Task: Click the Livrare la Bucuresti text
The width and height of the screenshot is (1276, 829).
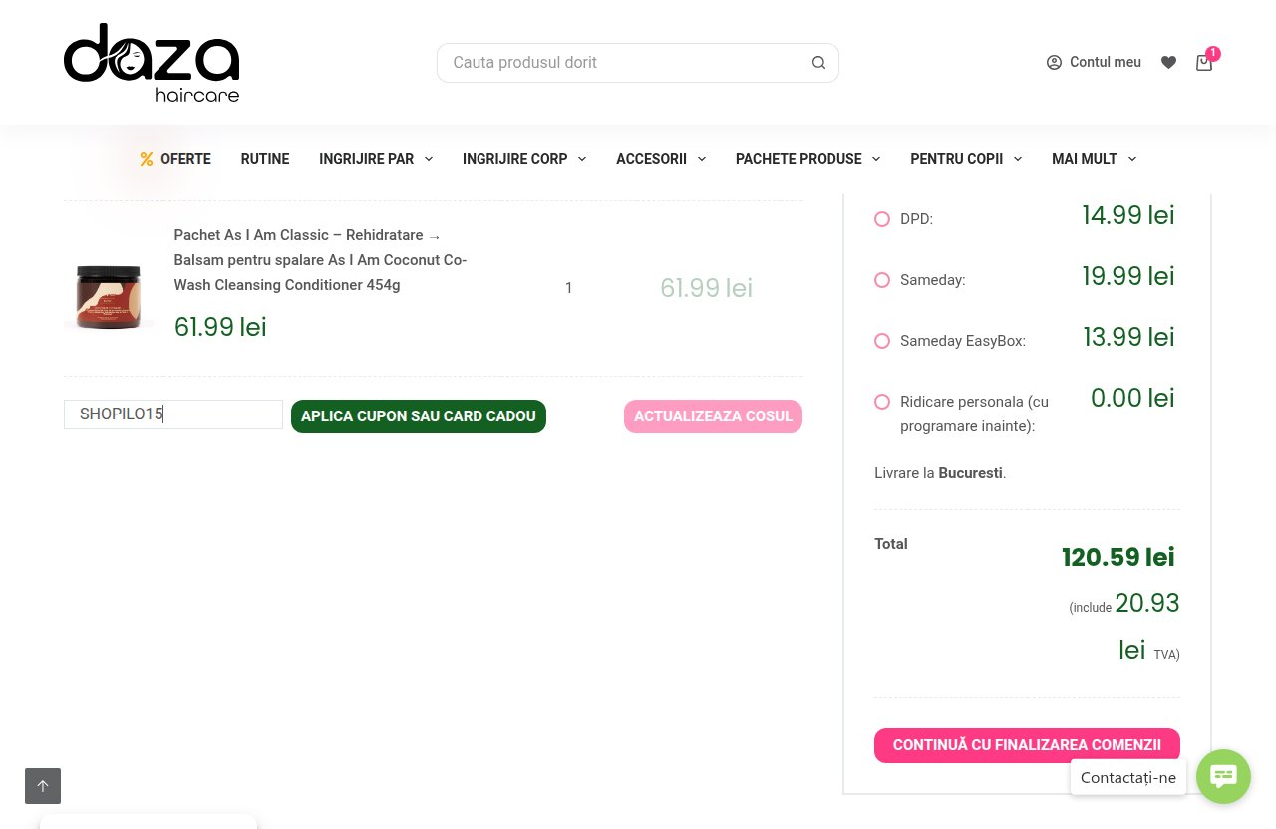Action: pos(940,473)
